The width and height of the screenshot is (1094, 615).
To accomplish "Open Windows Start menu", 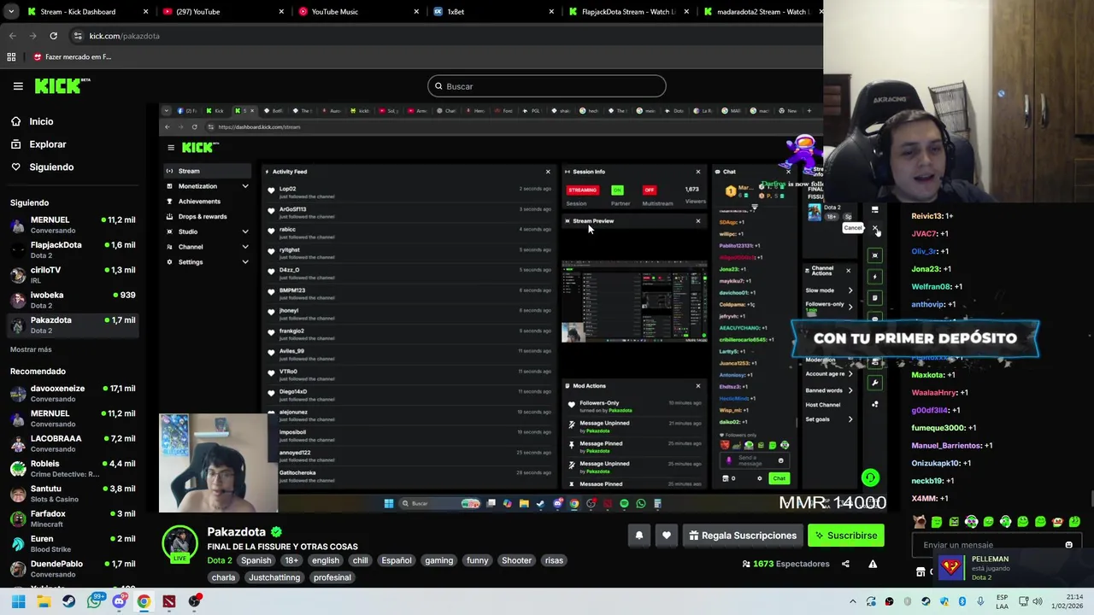I will pyautogui.click(x=18, y=601).
